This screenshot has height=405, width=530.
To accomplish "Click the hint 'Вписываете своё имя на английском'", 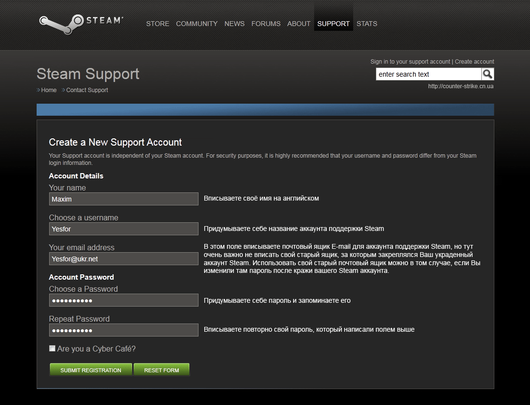I will (261, 198).
